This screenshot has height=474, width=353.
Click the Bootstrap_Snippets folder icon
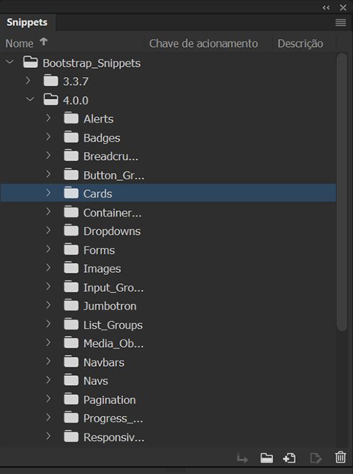(31, 62)
